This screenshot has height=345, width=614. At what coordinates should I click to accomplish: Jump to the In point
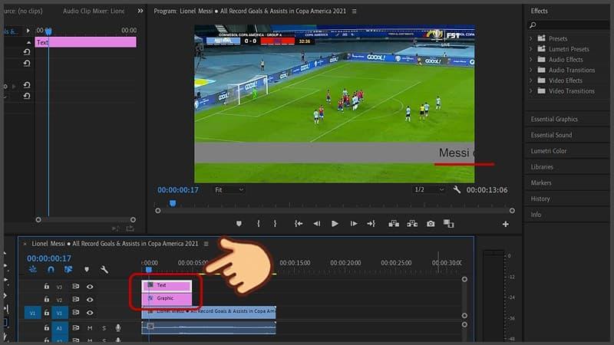coord(299,224)
